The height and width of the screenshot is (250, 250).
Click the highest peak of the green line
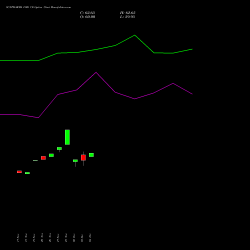(x=134, y=35)
